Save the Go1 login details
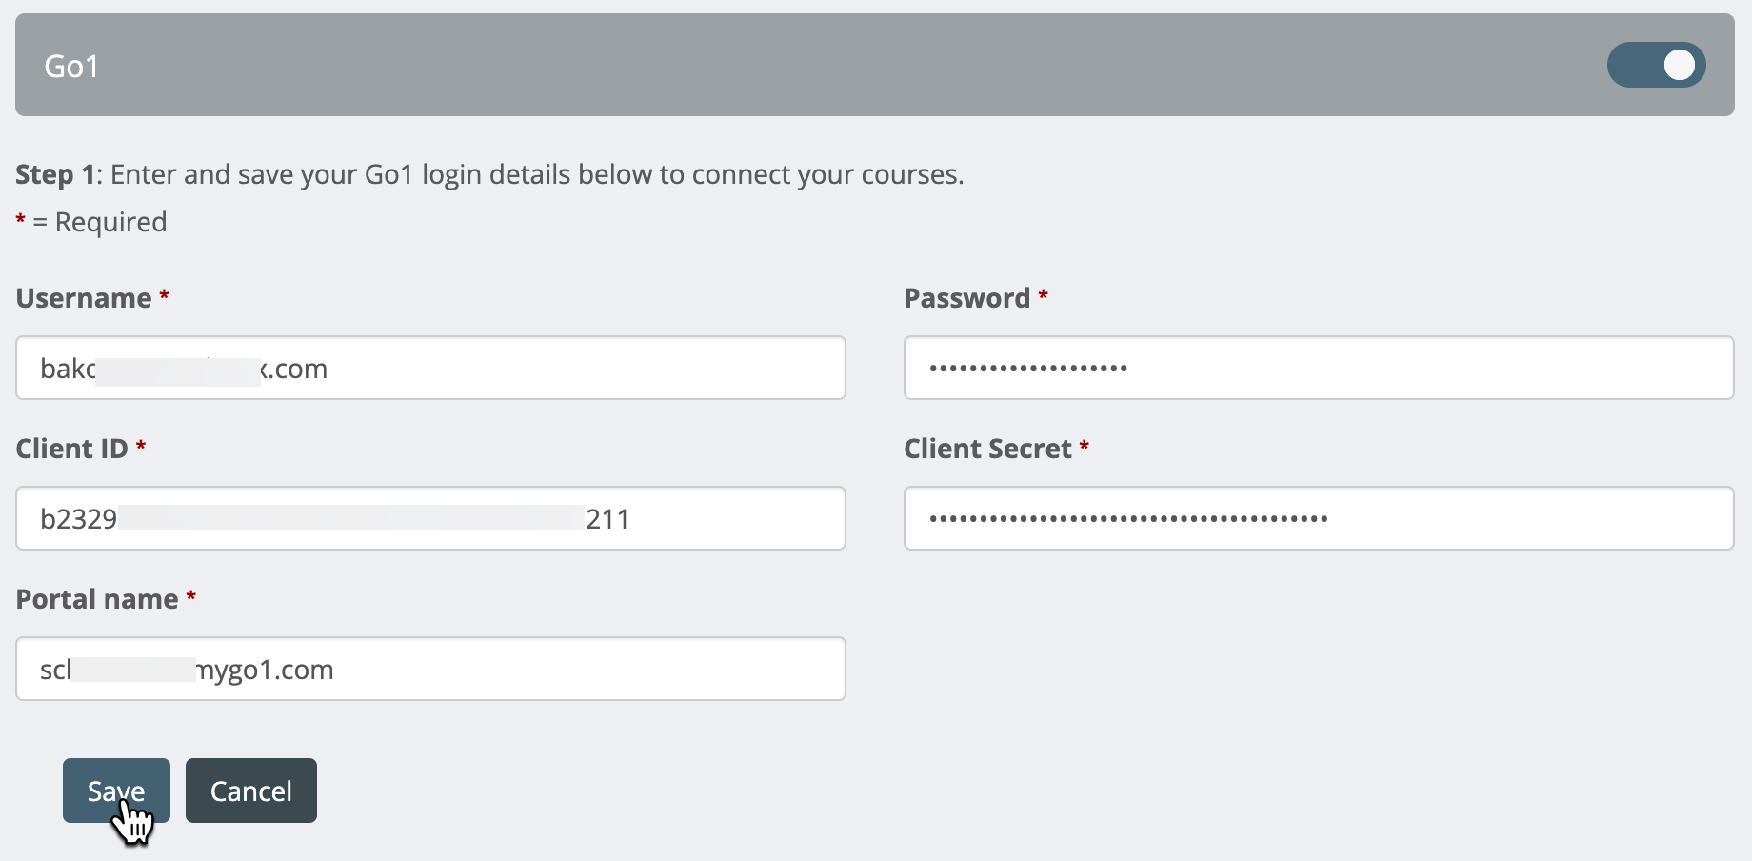Viewport: 1752px width, 861px height. point(116,791)
